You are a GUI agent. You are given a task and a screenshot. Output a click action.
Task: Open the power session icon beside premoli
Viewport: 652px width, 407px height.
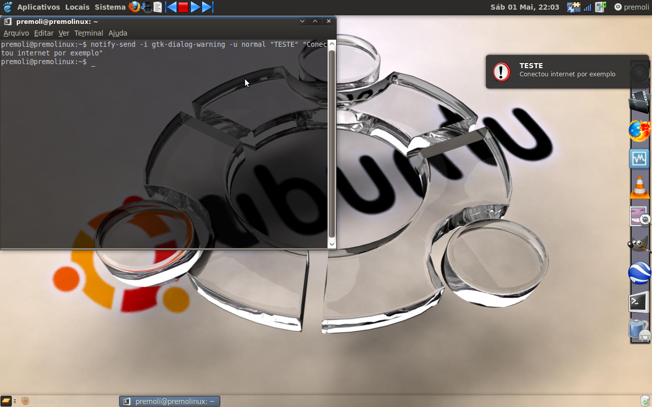coord(618,7)
